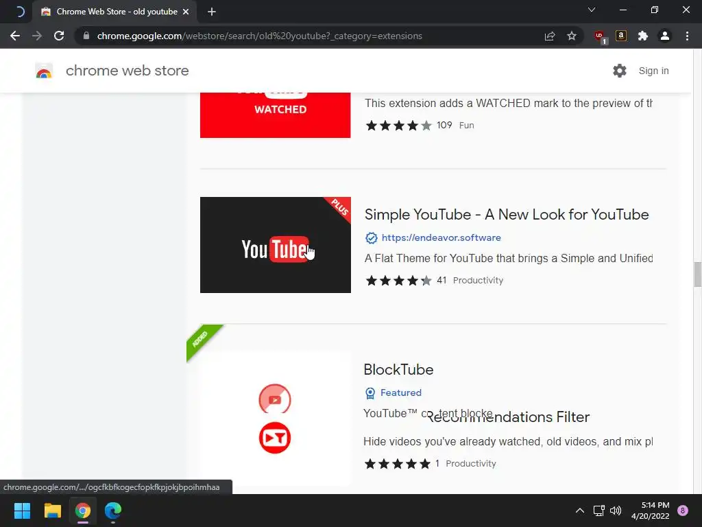Open the BlockTube extension title
Viewport: 702px width, 527px height.
pos(398,370)
